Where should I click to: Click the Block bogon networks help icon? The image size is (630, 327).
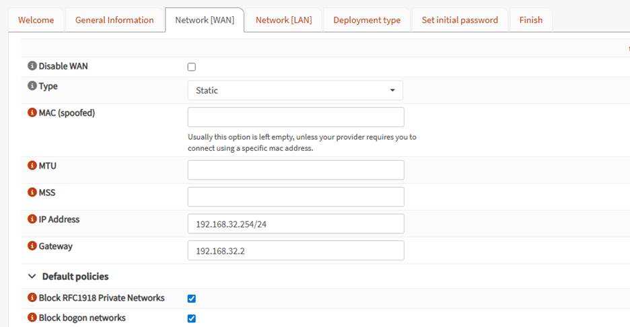point(32,318)
